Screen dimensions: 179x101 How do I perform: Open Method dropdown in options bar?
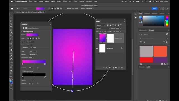90,8
